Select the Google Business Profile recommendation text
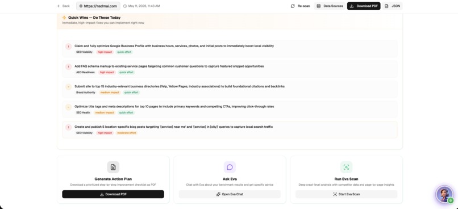This screenshot has height=209, width=458. [174, 46]
